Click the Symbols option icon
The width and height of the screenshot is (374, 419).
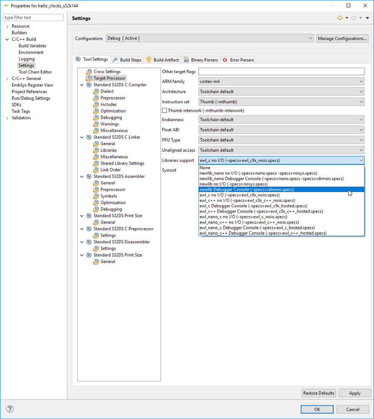96,196
